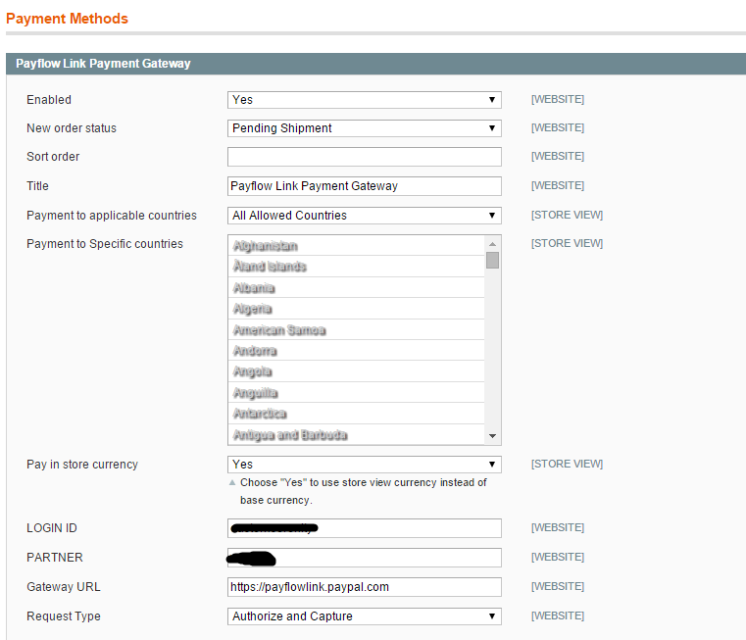This screenshot has width=746, height=640.
Task: Click the countries list scrollbar thumb
Action: pyautogui.click(x=492, y=261)
